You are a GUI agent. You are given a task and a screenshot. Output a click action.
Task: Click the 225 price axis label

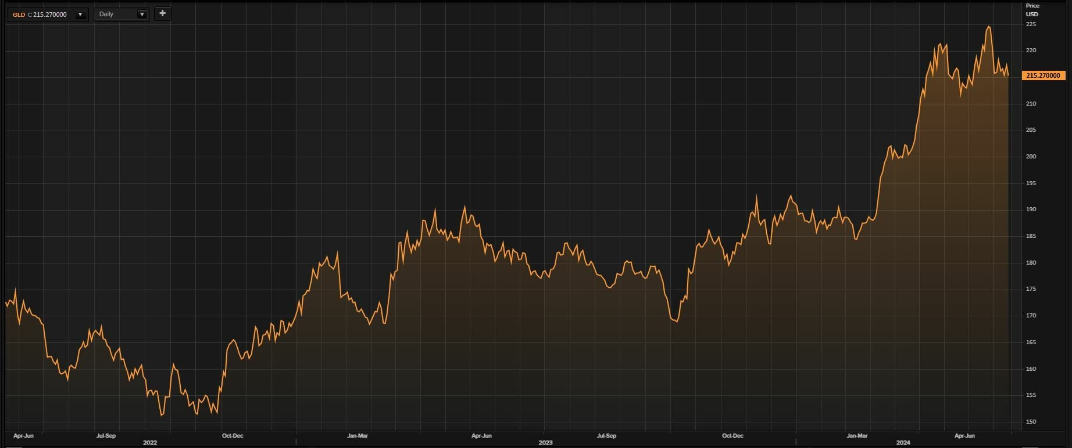1031,24
